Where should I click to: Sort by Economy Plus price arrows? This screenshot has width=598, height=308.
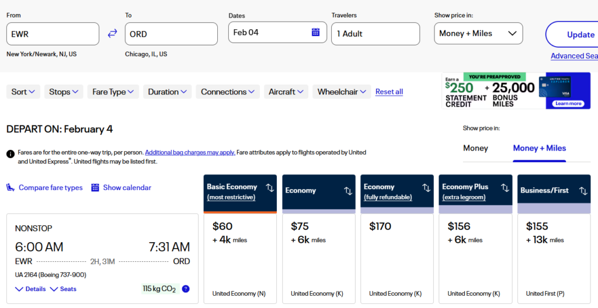(505, 188)
